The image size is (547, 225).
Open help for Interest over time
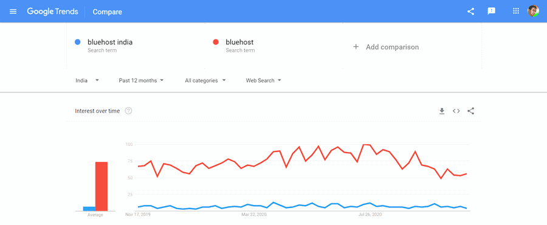pyautogui.click(x=128, y=111)
